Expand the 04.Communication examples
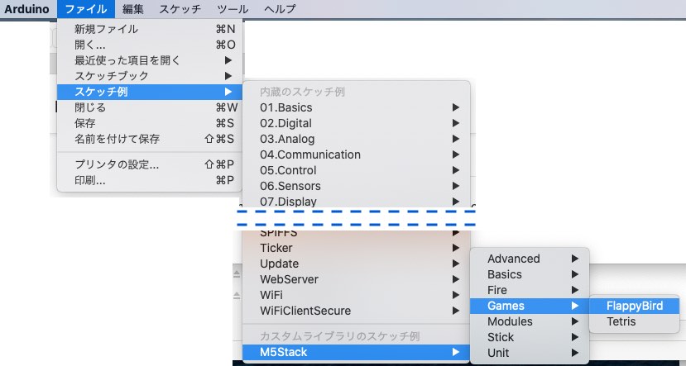Viewport: 686px width, 366px height. pos(357,154)
